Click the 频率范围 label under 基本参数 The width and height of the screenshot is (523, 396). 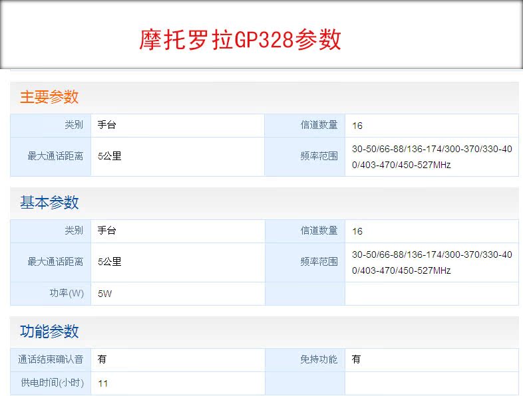coord(319,261)
